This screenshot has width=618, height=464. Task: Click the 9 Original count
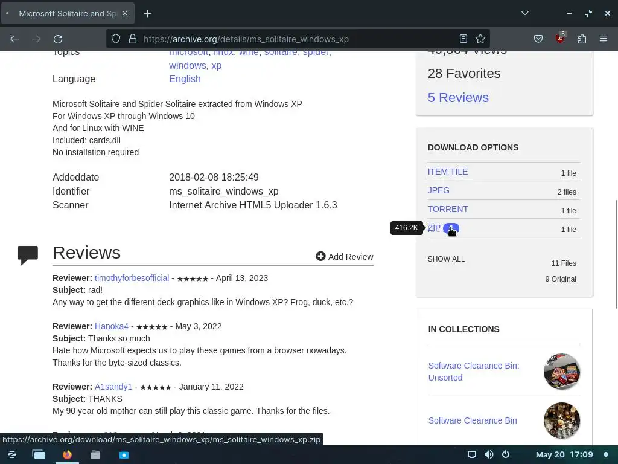coord(561,279)
